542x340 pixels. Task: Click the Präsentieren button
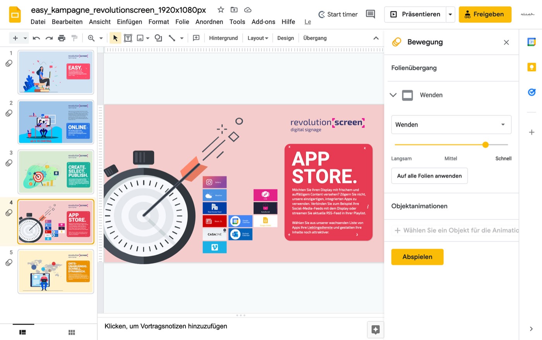[415, 14]
